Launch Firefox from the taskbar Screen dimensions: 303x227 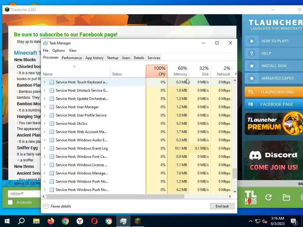click(x=51, y=221)
